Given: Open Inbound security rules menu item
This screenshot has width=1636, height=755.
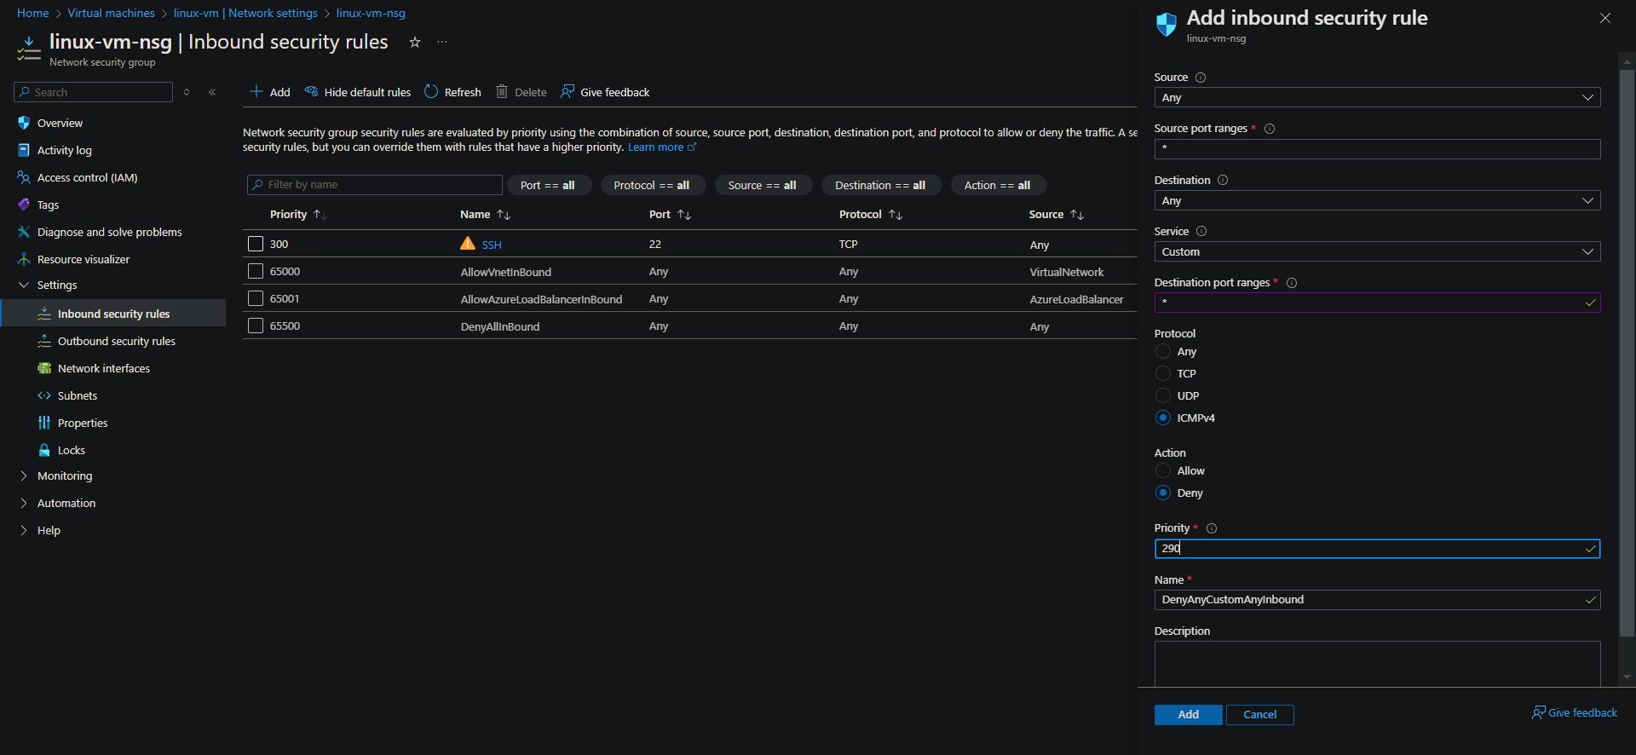Looking at the screenshot, I should pyautogui.click(x=114, y=314).
